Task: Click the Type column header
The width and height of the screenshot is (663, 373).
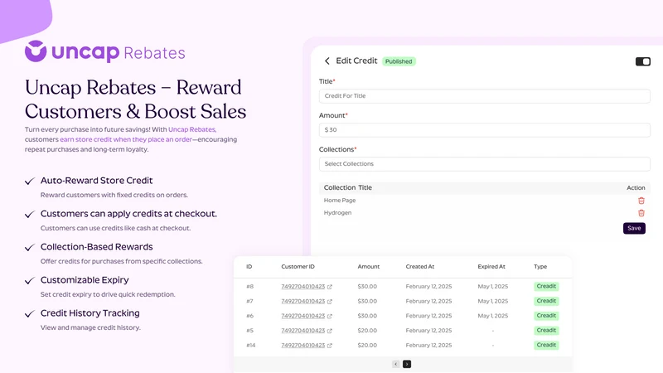Action: (x=540, y=266)
